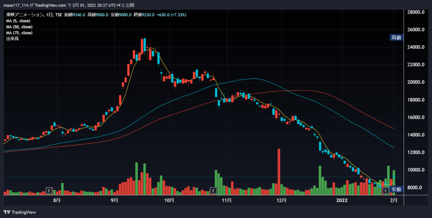Select the E marker beside the 安値 label
Image resolution: width=432 pixels, height=218 pixels.
(x=386, y=190)
